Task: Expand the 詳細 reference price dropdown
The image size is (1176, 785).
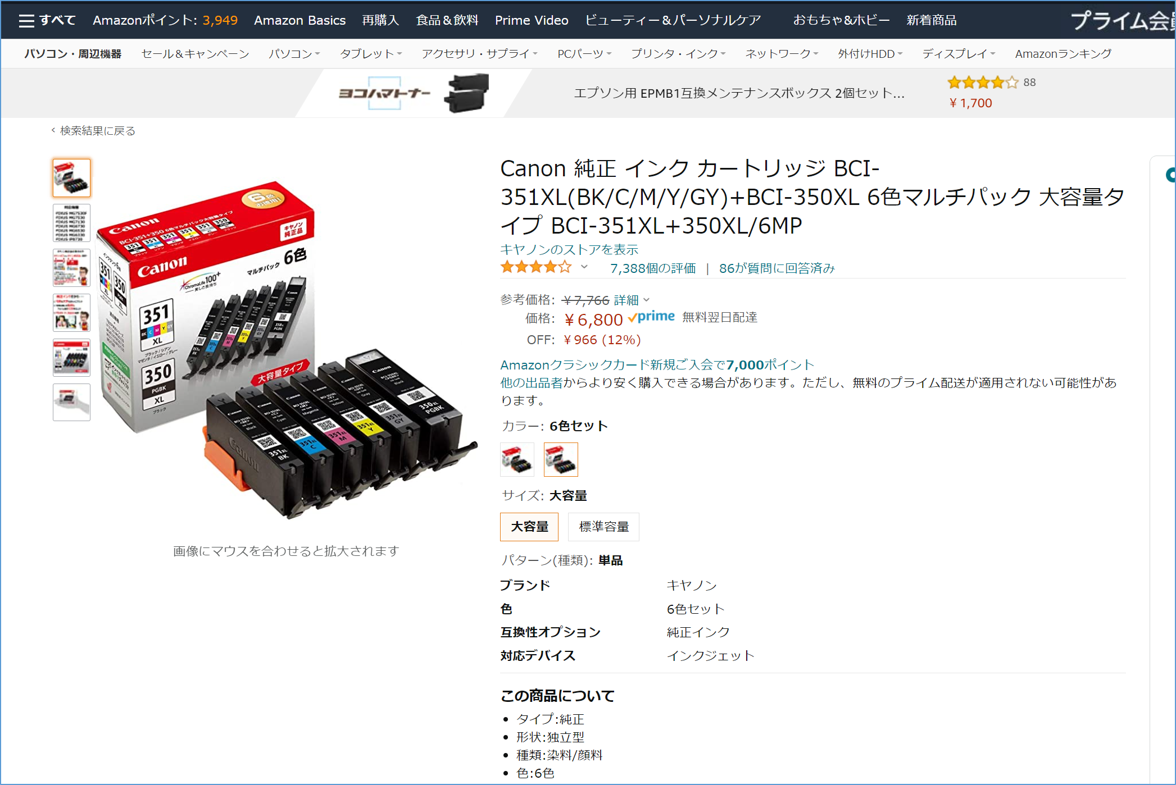Action: click(632, 300)
